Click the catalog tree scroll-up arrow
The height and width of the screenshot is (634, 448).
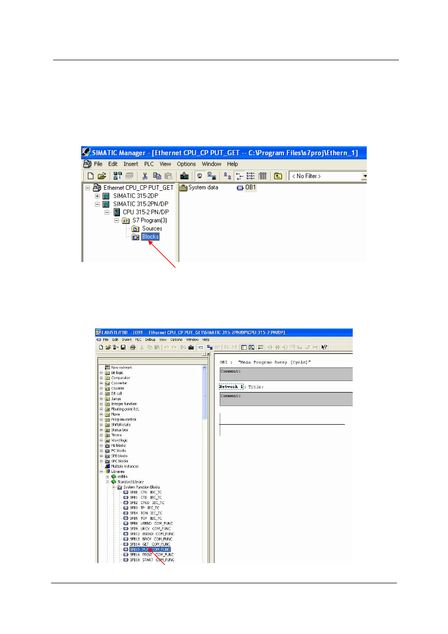[204, 367]
